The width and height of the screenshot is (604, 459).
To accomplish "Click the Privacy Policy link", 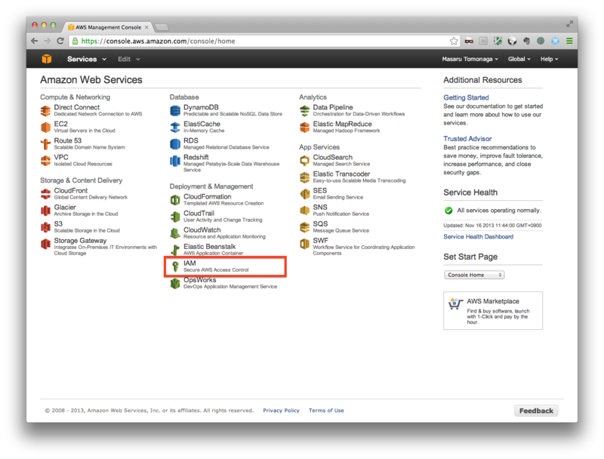I will pyautogui.click(x=281, y=411).
